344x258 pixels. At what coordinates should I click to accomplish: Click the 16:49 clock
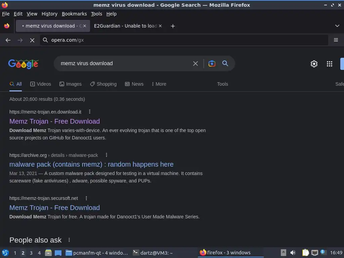point(336,253)
